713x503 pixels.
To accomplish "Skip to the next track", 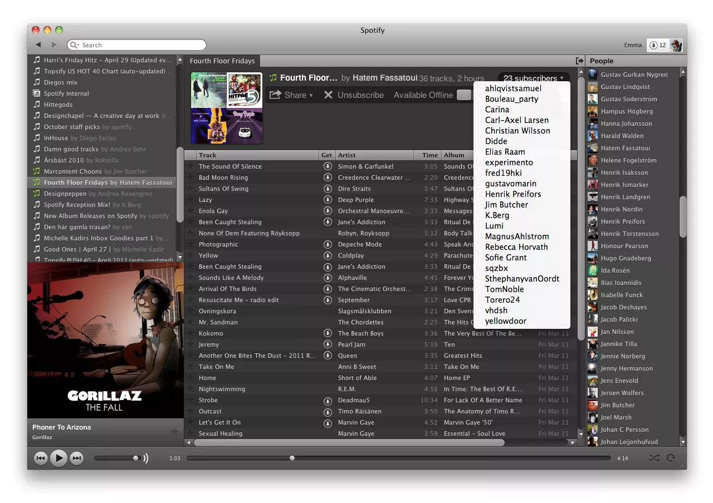I will pos(77,458).
